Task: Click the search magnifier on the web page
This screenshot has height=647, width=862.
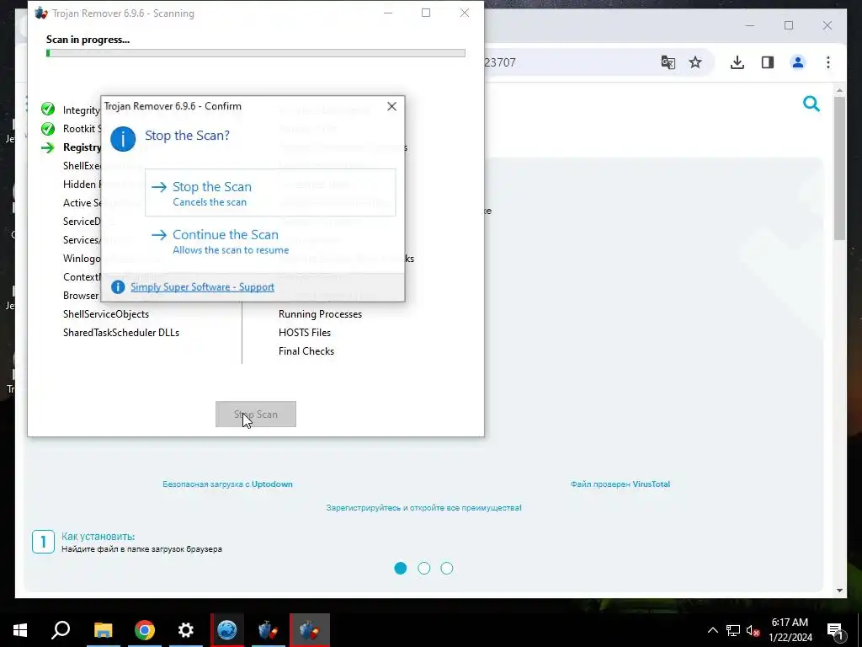Action: pos(811,104)
